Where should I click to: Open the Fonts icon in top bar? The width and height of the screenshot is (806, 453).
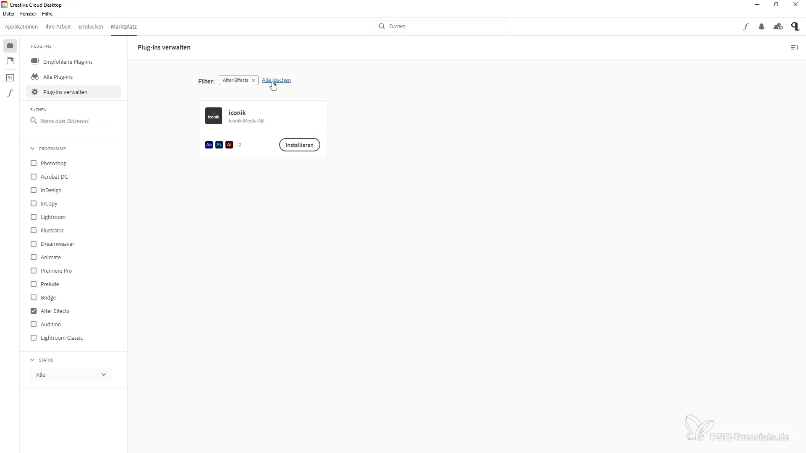[x=746, y=26]
